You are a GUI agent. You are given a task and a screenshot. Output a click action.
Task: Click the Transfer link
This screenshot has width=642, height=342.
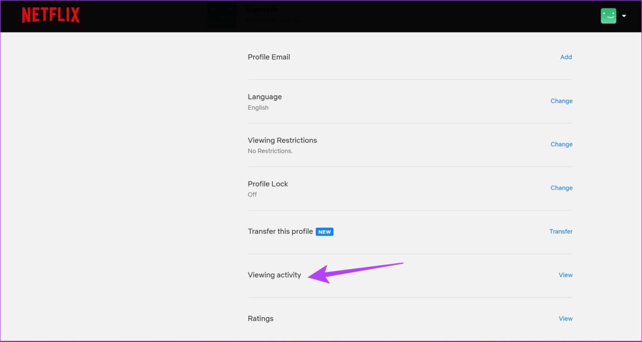coord(561,232)
